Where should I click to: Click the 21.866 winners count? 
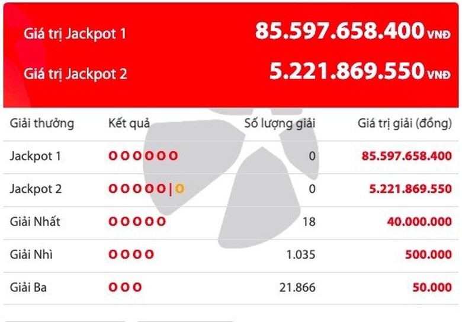pos(297,288)
